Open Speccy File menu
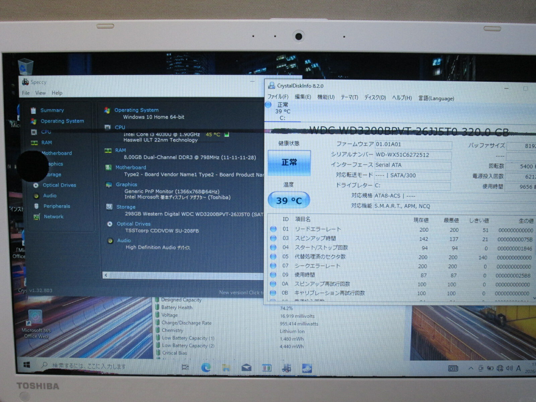The height and width of the screenshot is (402, 536). (x=25, y=93)
